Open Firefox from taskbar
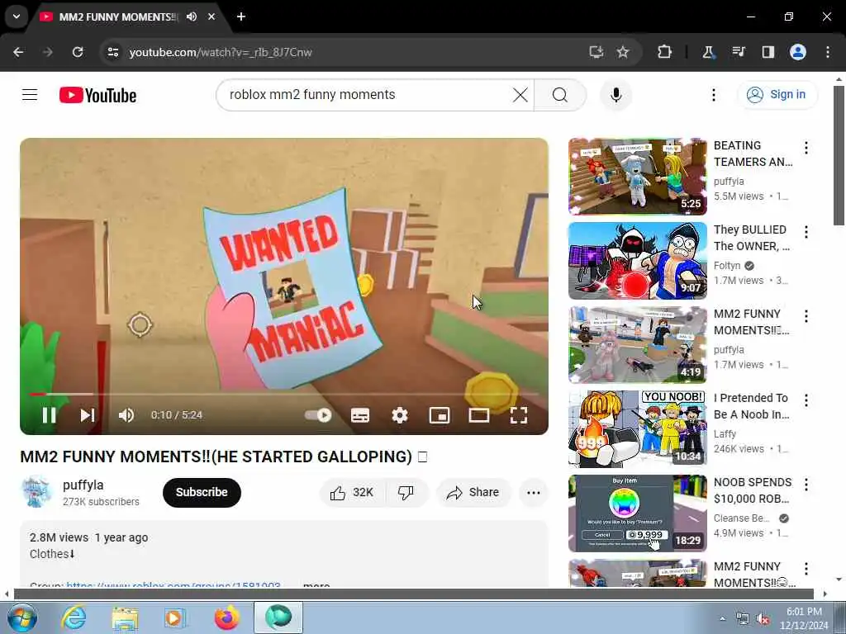This screenshot has width=846, height=634. (227, 617)
